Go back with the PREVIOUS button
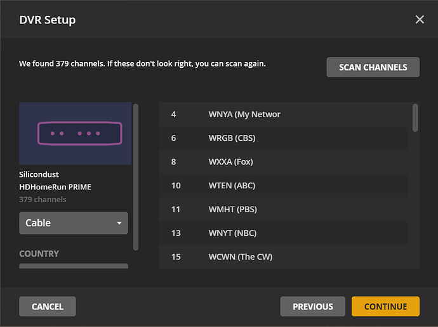The width and height of the screenshot is (438, 327). (312, 306)
